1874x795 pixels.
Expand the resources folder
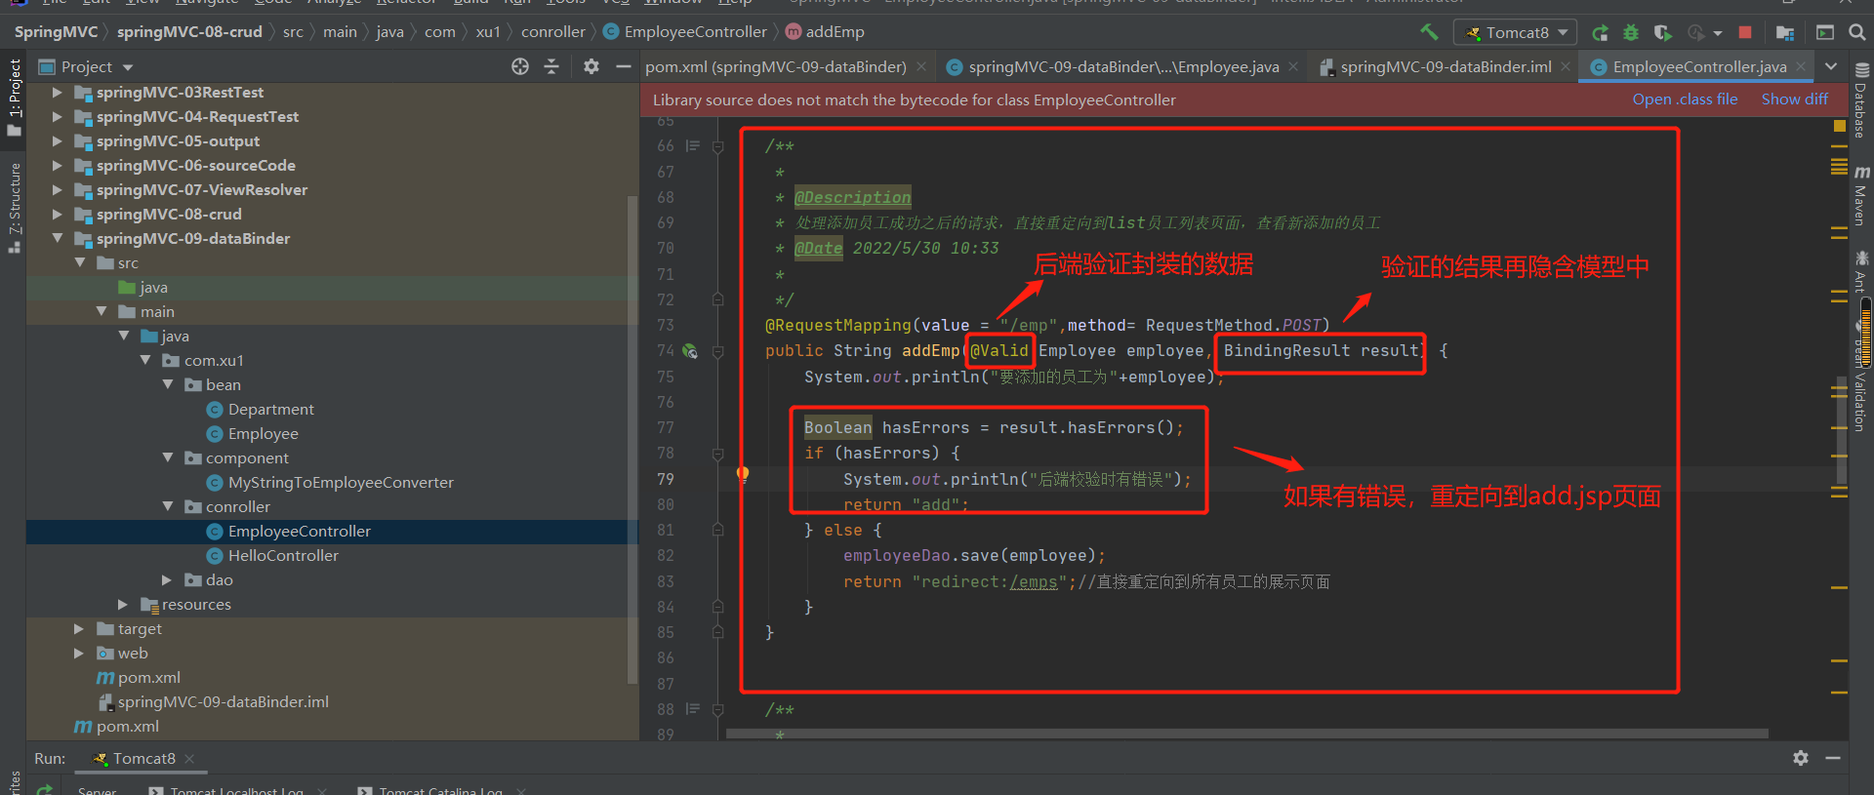tap(123, 605)
